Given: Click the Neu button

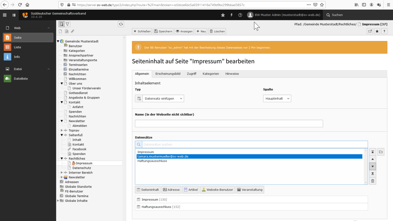Looking at the screenshot, I should coord(201,31).
